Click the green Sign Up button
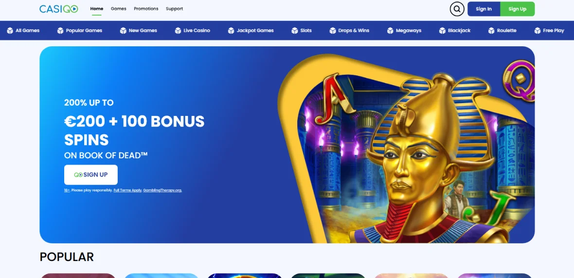 [x=517, y=9]
